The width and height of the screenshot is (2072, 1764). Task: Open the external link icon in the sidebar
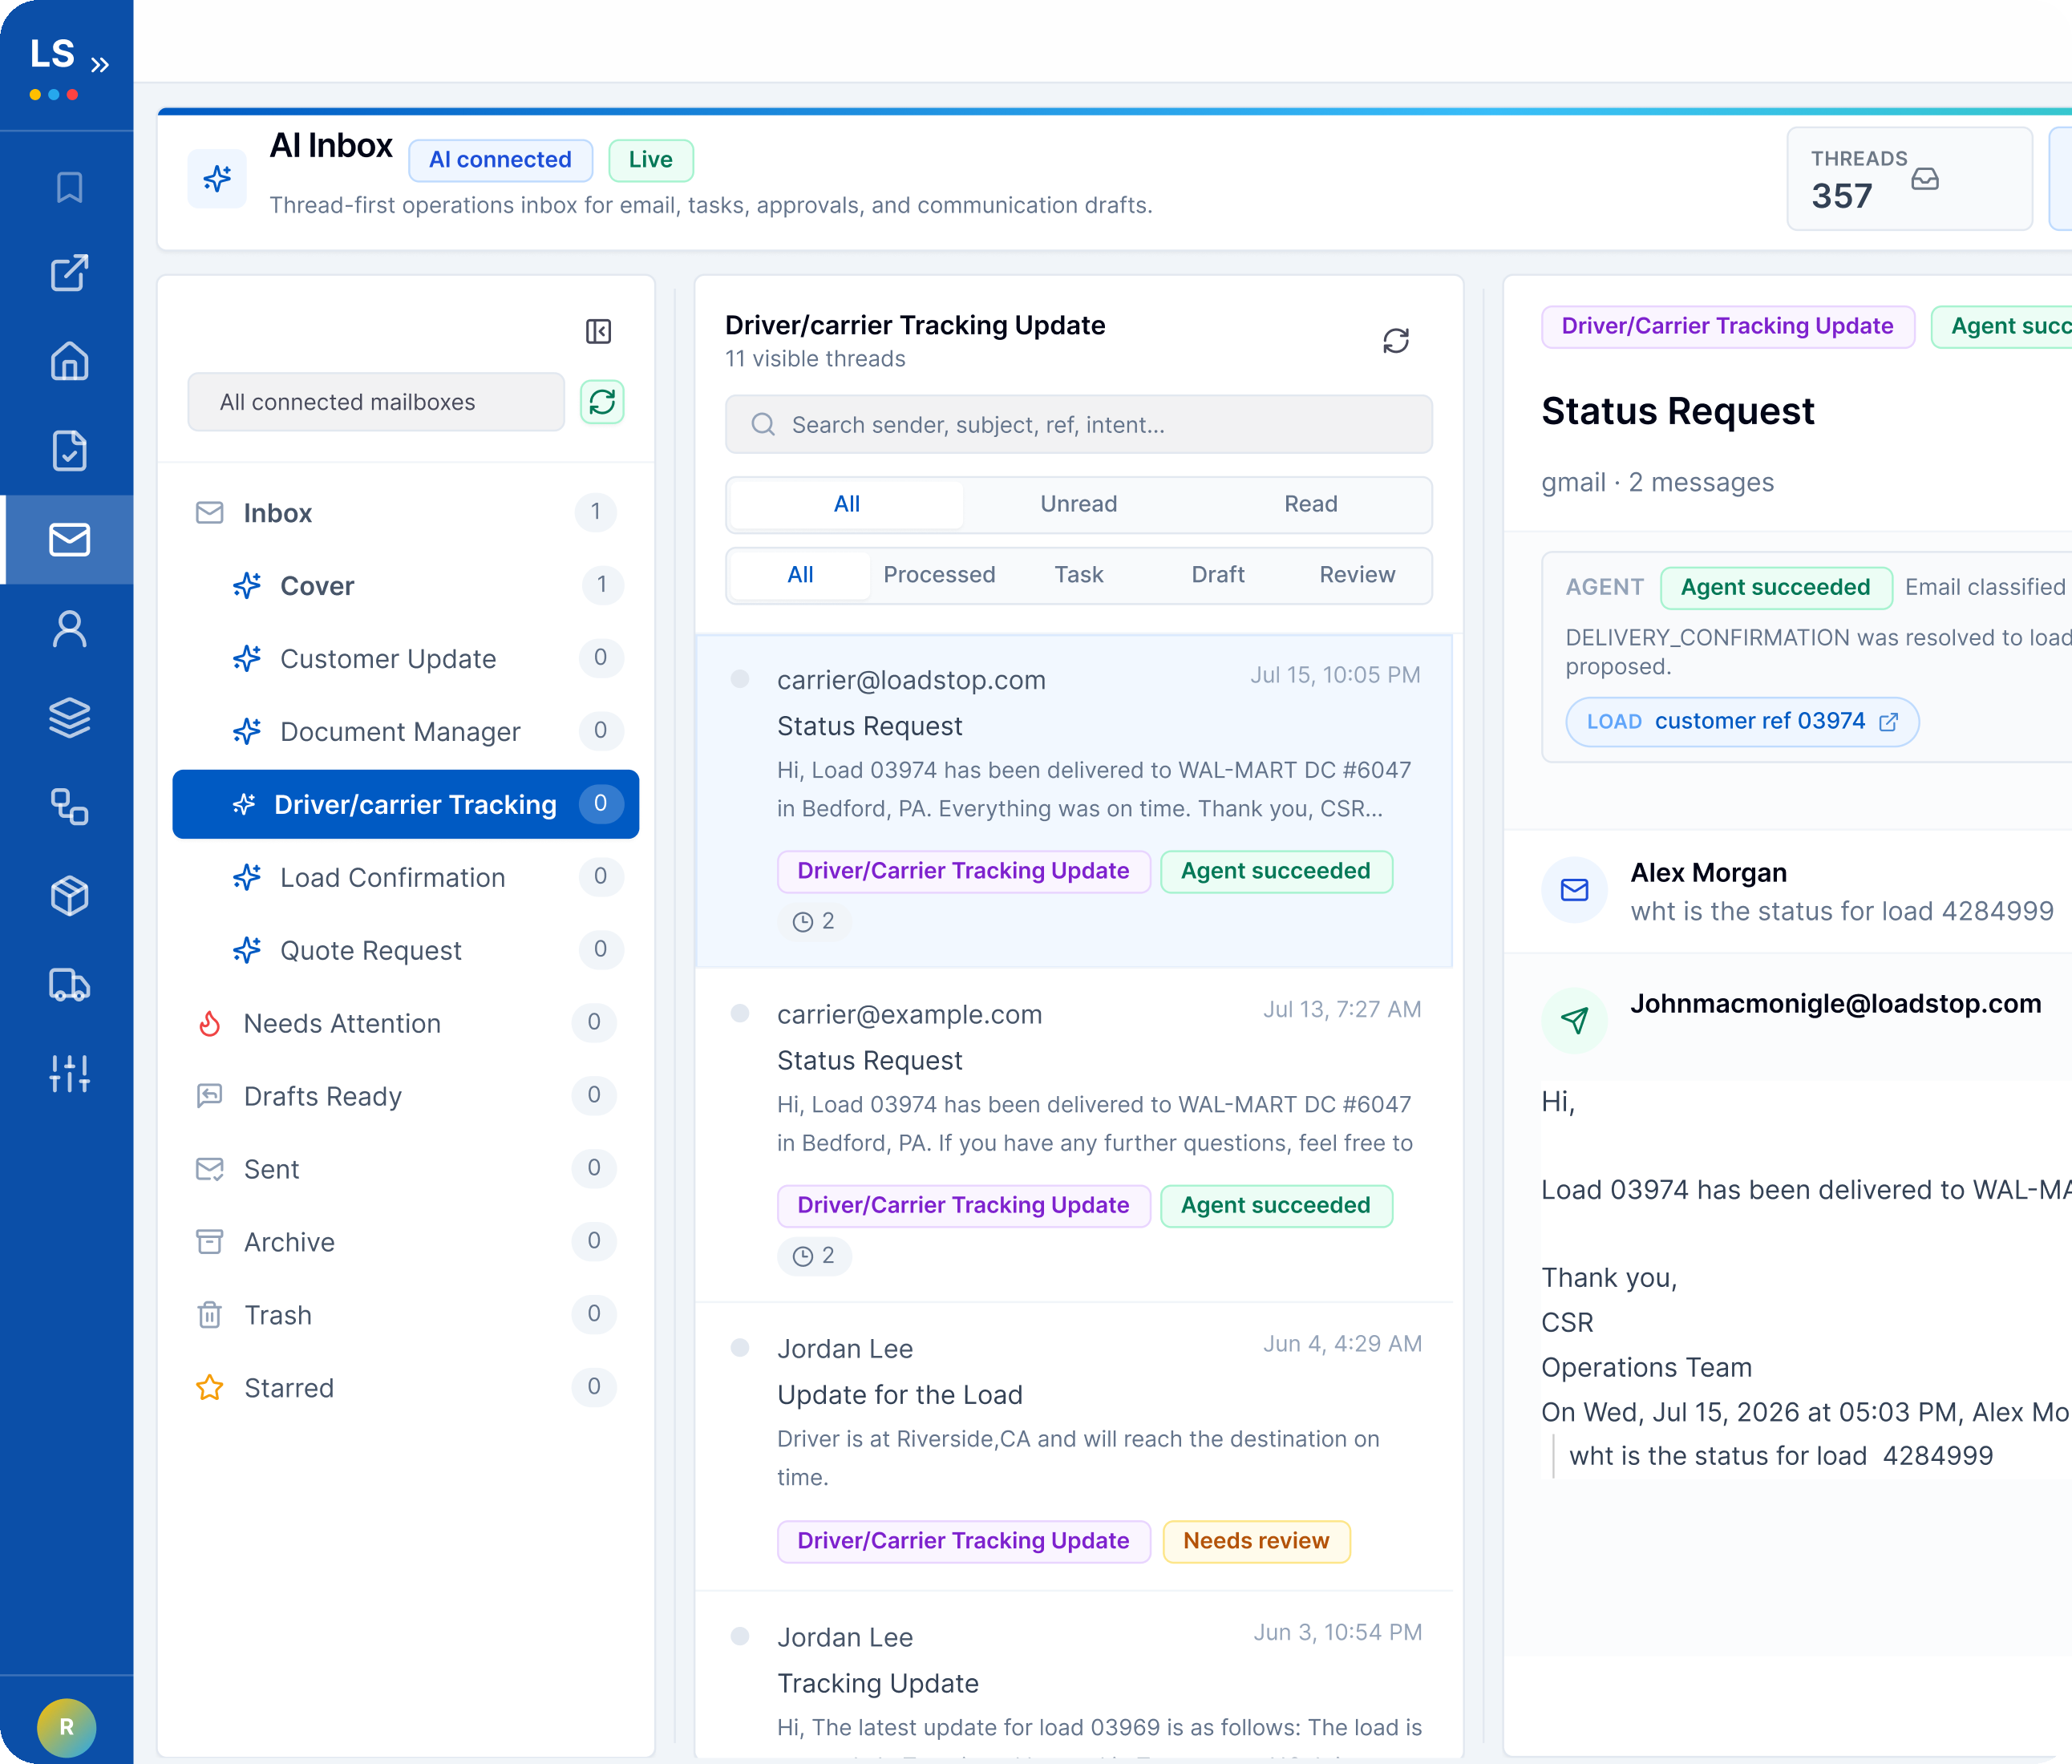point(69,273)
